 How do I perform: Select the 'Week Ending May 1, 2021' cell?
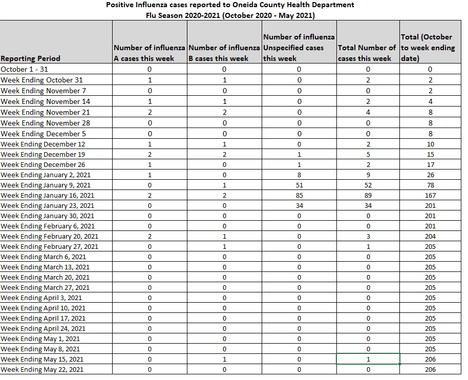coord(56,339)
